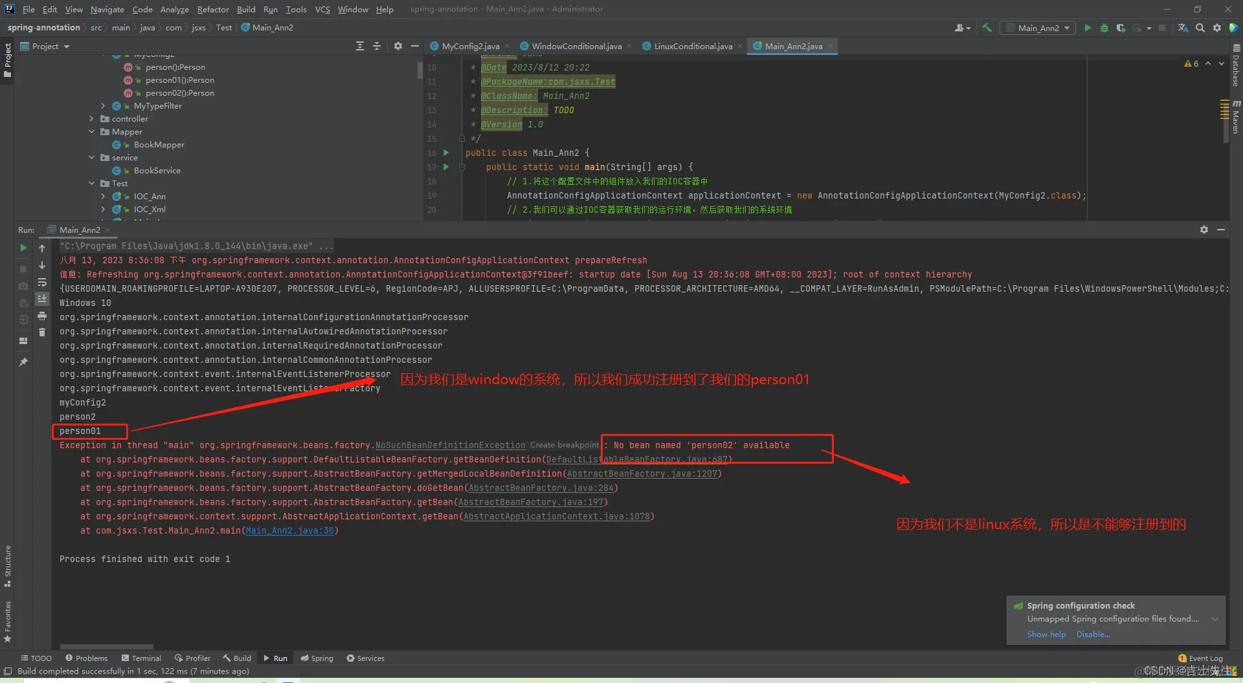Clear all console output with trash icon
Image resolution: width=1243 pixels, height=683 pixels.
(42, 332)
